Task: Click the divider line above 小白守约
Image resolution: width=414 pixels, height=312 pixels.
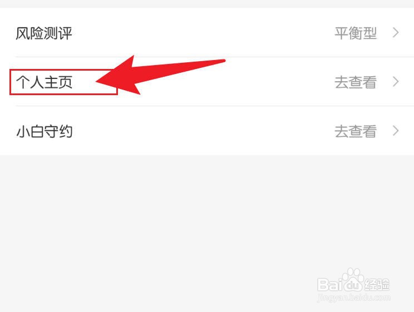Action: point(215,106)
